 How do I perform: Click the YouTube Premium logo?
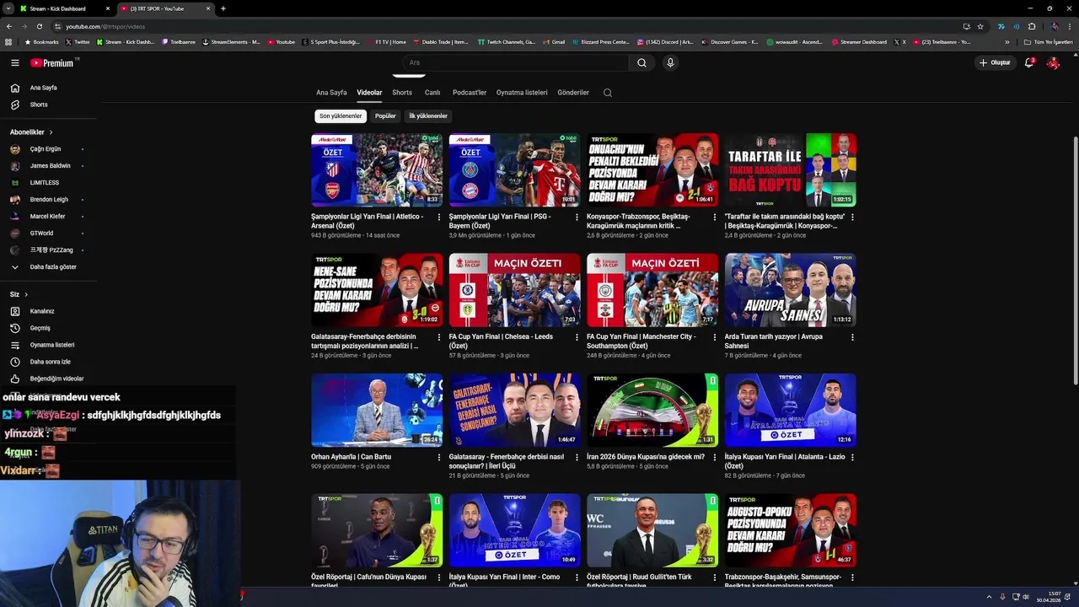tap(53, 62)
